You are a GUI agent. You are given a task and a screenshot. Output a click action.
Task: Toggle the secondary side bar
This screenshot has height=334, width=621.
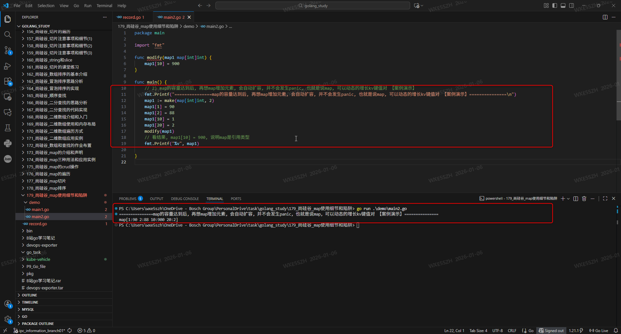[x=572, y=6]
